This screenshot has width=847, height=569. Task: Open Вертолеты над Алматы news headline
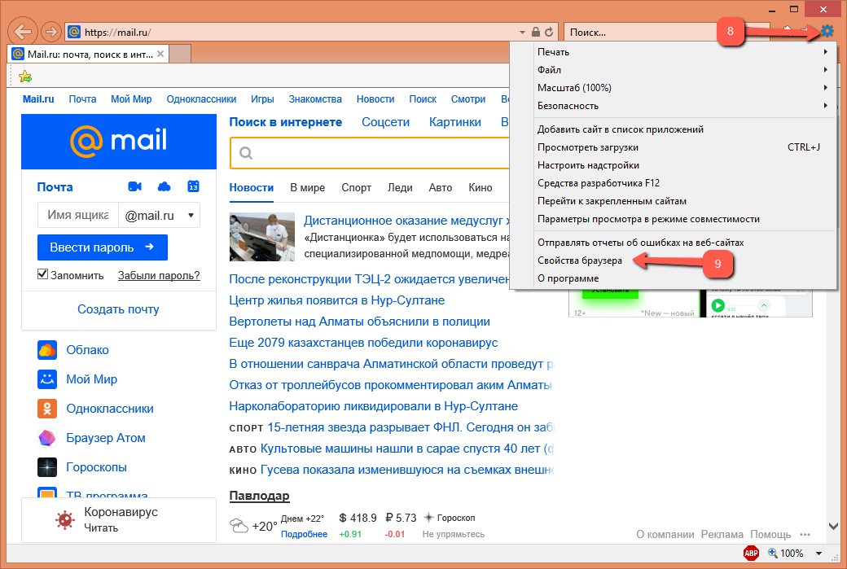(x=360, y=322)
